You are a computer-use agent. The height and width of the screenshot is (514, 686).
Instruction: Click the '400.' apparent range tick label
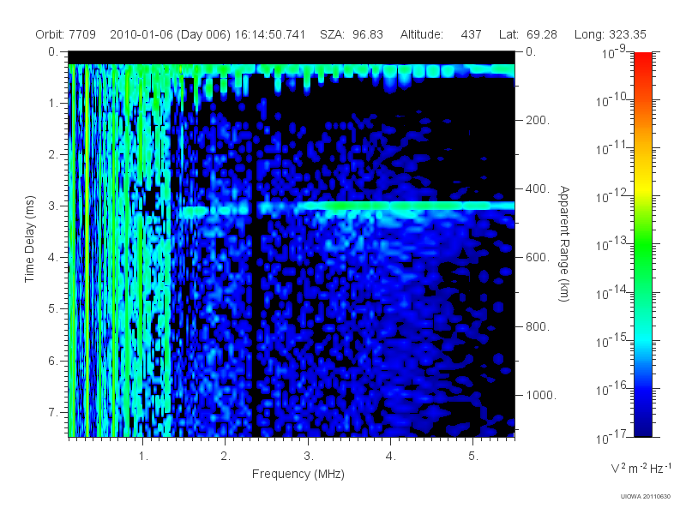click(538, 188)
